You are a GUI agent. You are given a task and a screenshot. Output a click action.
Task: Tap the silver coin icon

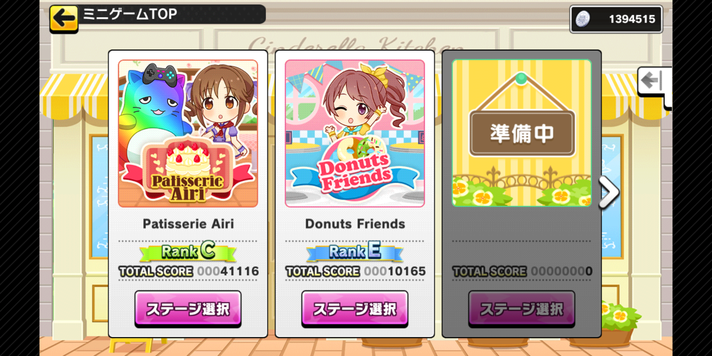[x=582, y=19]
